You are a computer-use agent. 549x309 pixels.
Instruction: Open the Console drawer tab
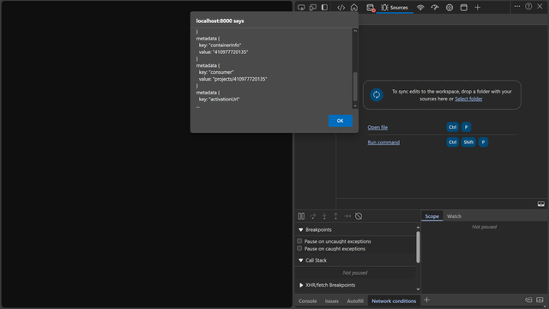tap(307, 301)
